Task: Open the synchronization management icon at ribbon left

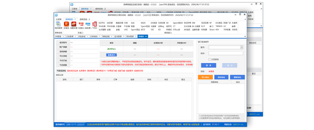Action: click(58, 24)
